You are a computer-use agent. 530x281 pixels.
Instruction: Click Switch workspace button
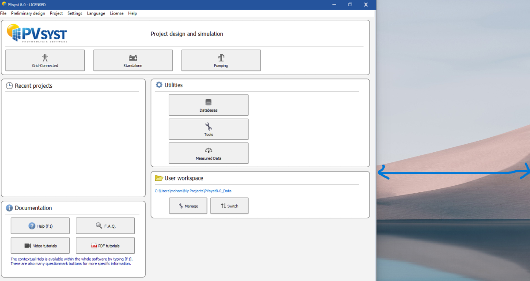click(229, 206)
